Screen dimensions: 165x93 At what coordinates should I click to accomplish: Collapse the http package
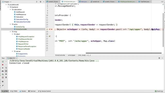coord(10,32)
